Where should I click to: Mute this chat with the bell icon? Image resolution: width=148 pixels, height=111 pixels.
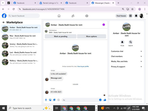click(x=122, y=42)
